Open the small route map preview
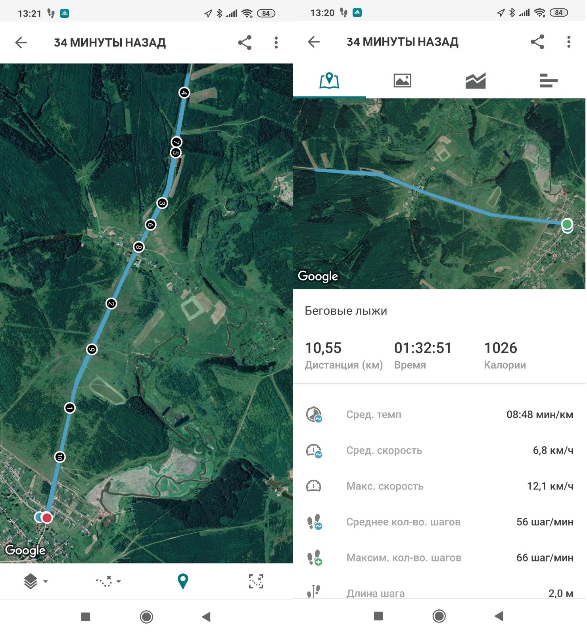 (x=440, y=194)
